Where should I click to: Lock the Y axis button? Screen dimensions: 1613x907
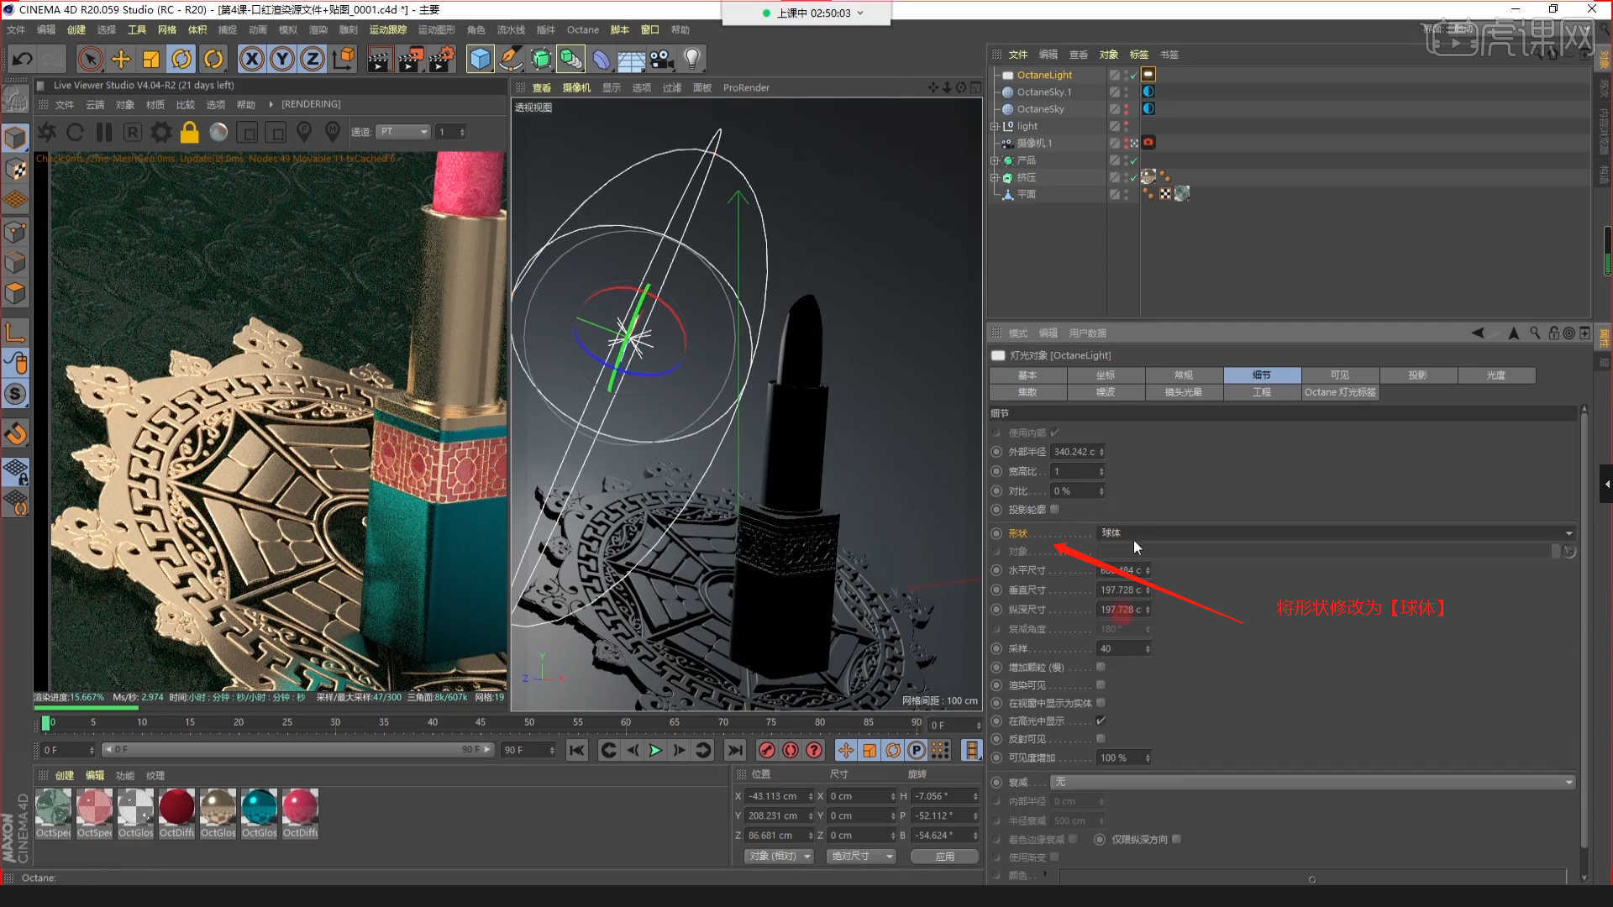tap(282, 59)
